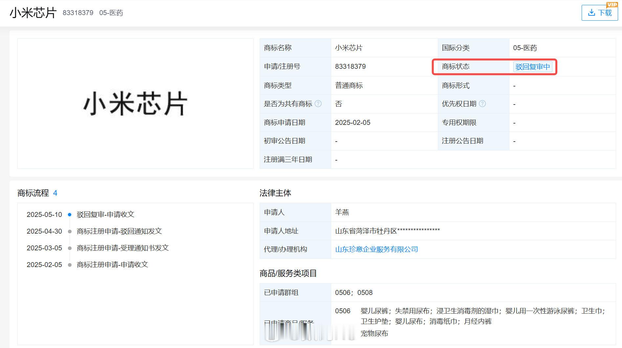The height and width of the screenshot is (348, 622).
Task: Click the 驳回复审中 status tag
Action: (x=533, y=67)
